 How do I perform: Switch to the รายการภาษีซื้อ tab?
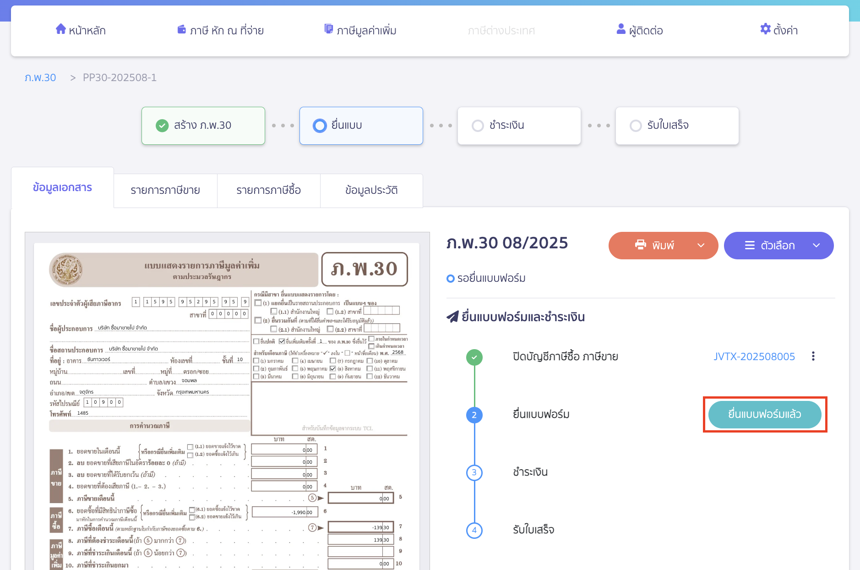268,190
